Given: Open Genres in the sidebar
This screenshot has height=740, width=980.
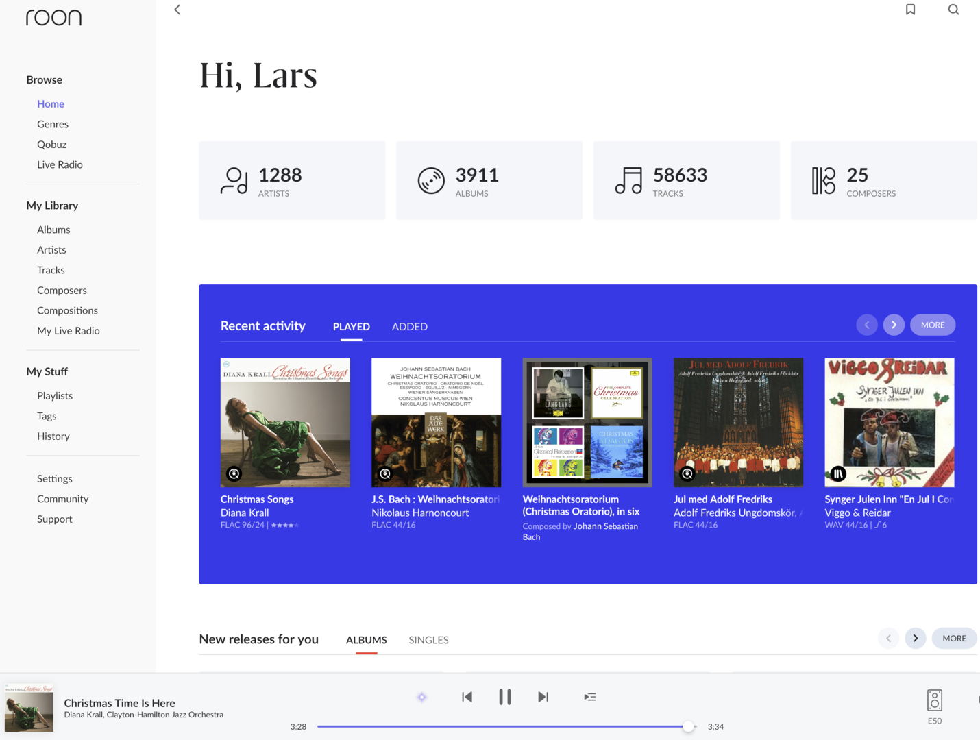Looking at the screenshot, I should coord(53,124).
